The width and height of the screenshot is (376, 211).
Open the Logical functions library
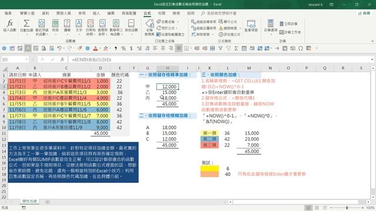(x=67, y=27)
